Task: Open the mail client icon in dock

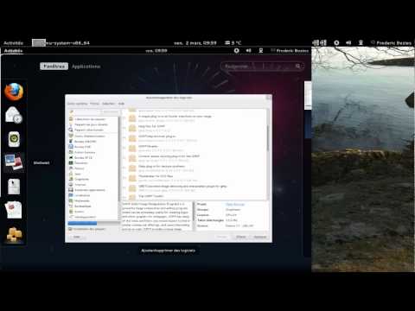Action: (14, 115)
